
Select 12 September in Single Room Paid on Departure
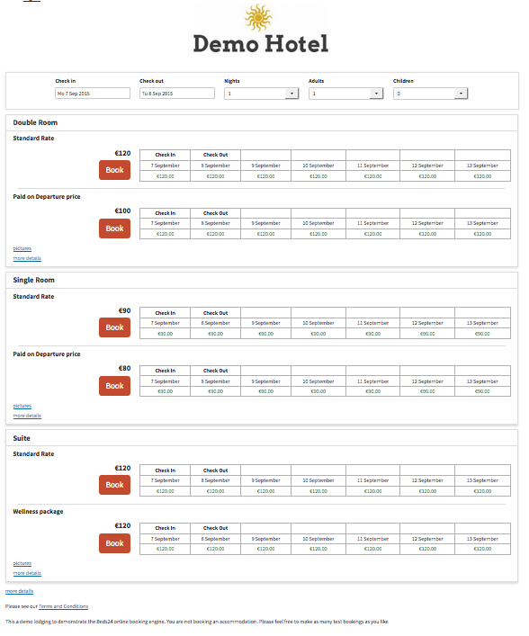coord(427,381)
